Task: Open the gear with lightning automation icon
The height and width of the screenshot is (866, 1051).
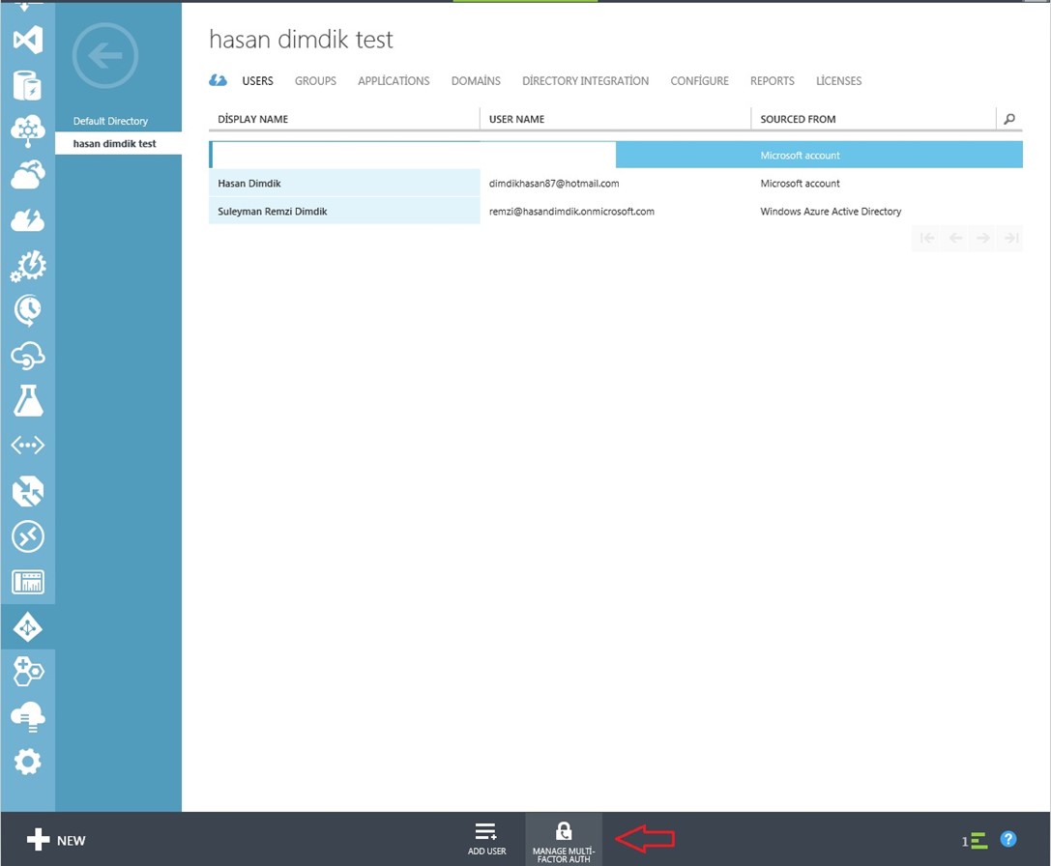Action: click(x=27, y=266)
